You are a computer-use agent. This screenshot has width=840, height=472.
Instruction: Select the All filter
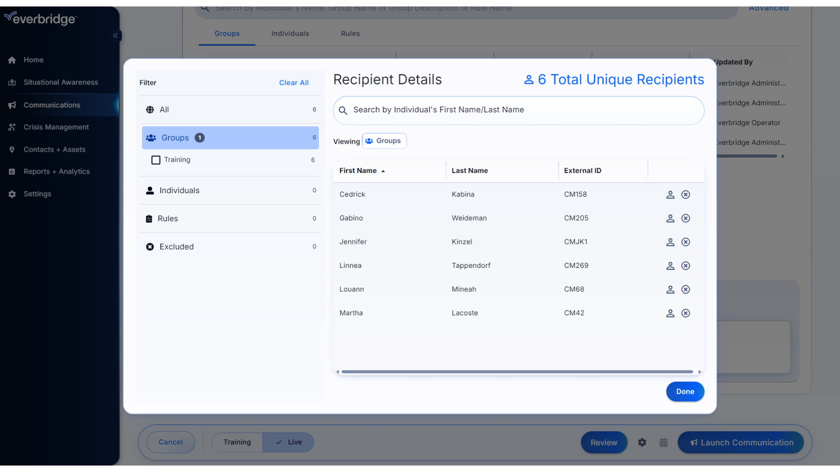point(230,109)
